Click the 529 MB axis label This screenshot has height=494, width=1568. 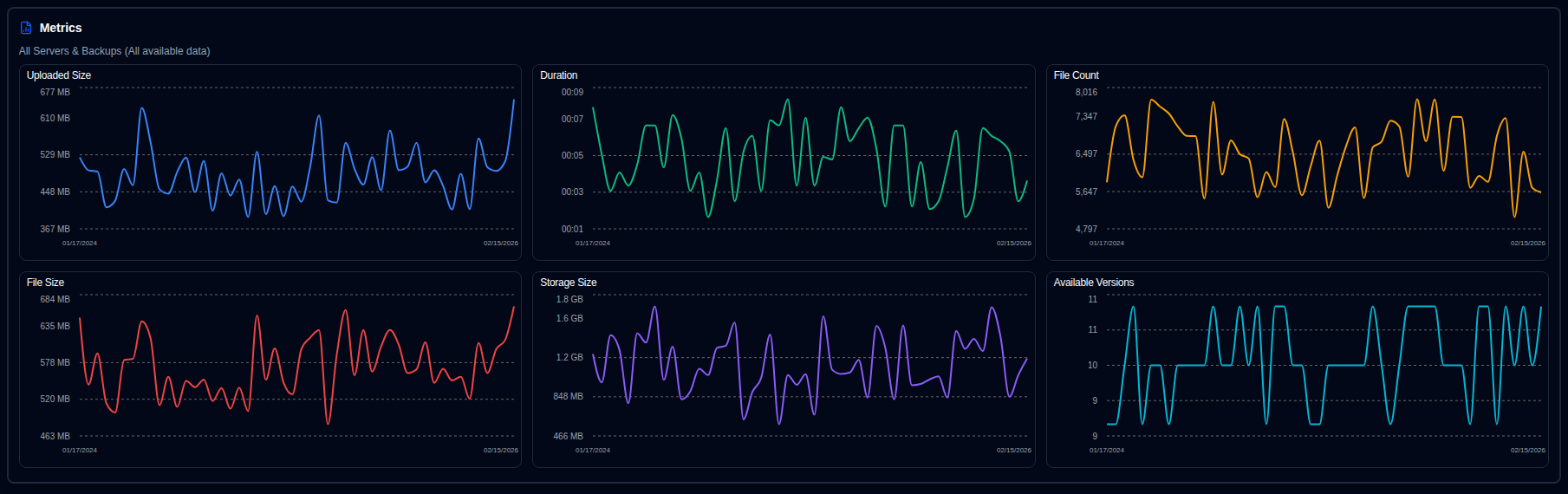(55, 154)
